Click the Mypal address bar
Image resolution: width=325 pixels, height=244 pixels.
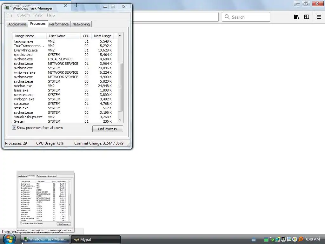coord(175,17)
